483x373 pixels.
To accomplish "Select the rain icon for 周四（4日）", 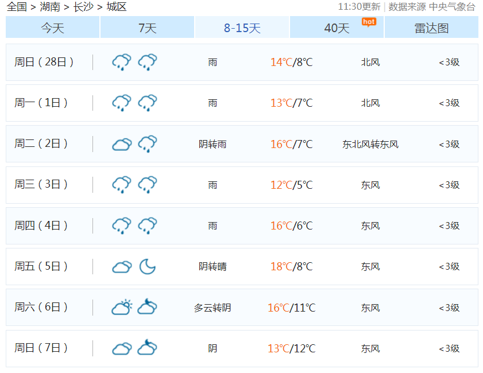I will pyautogui.click(x=121, y=225).
